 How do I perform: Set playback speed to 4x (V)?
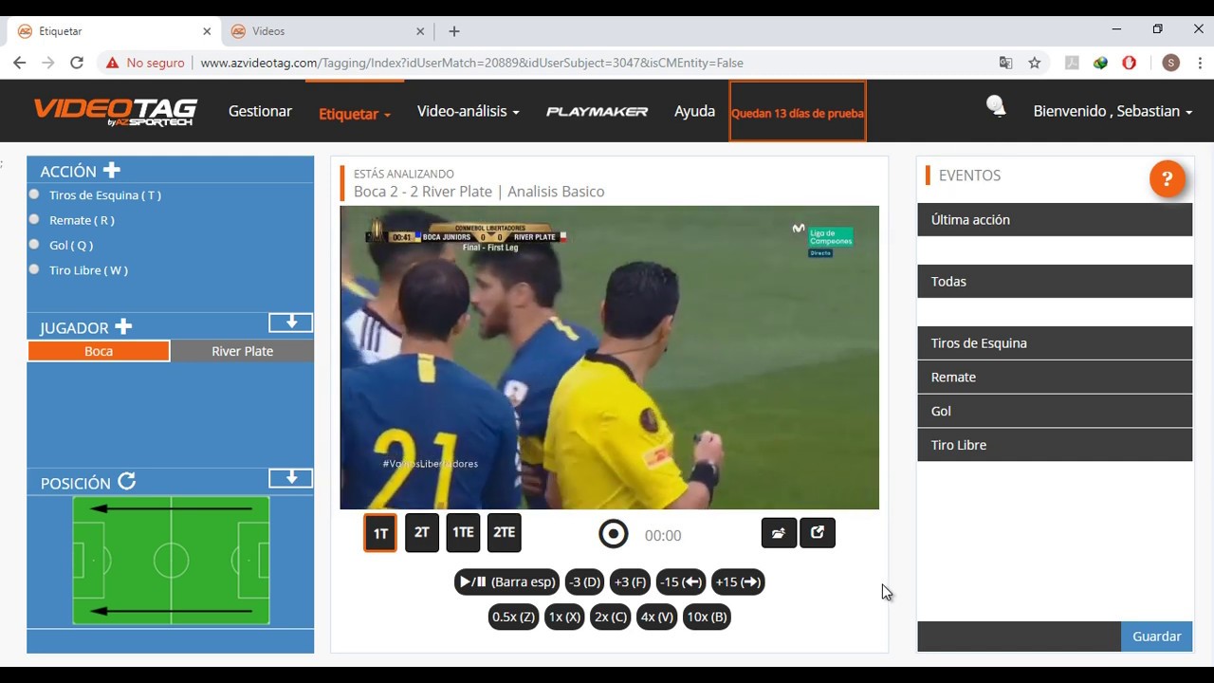(657, 617)
